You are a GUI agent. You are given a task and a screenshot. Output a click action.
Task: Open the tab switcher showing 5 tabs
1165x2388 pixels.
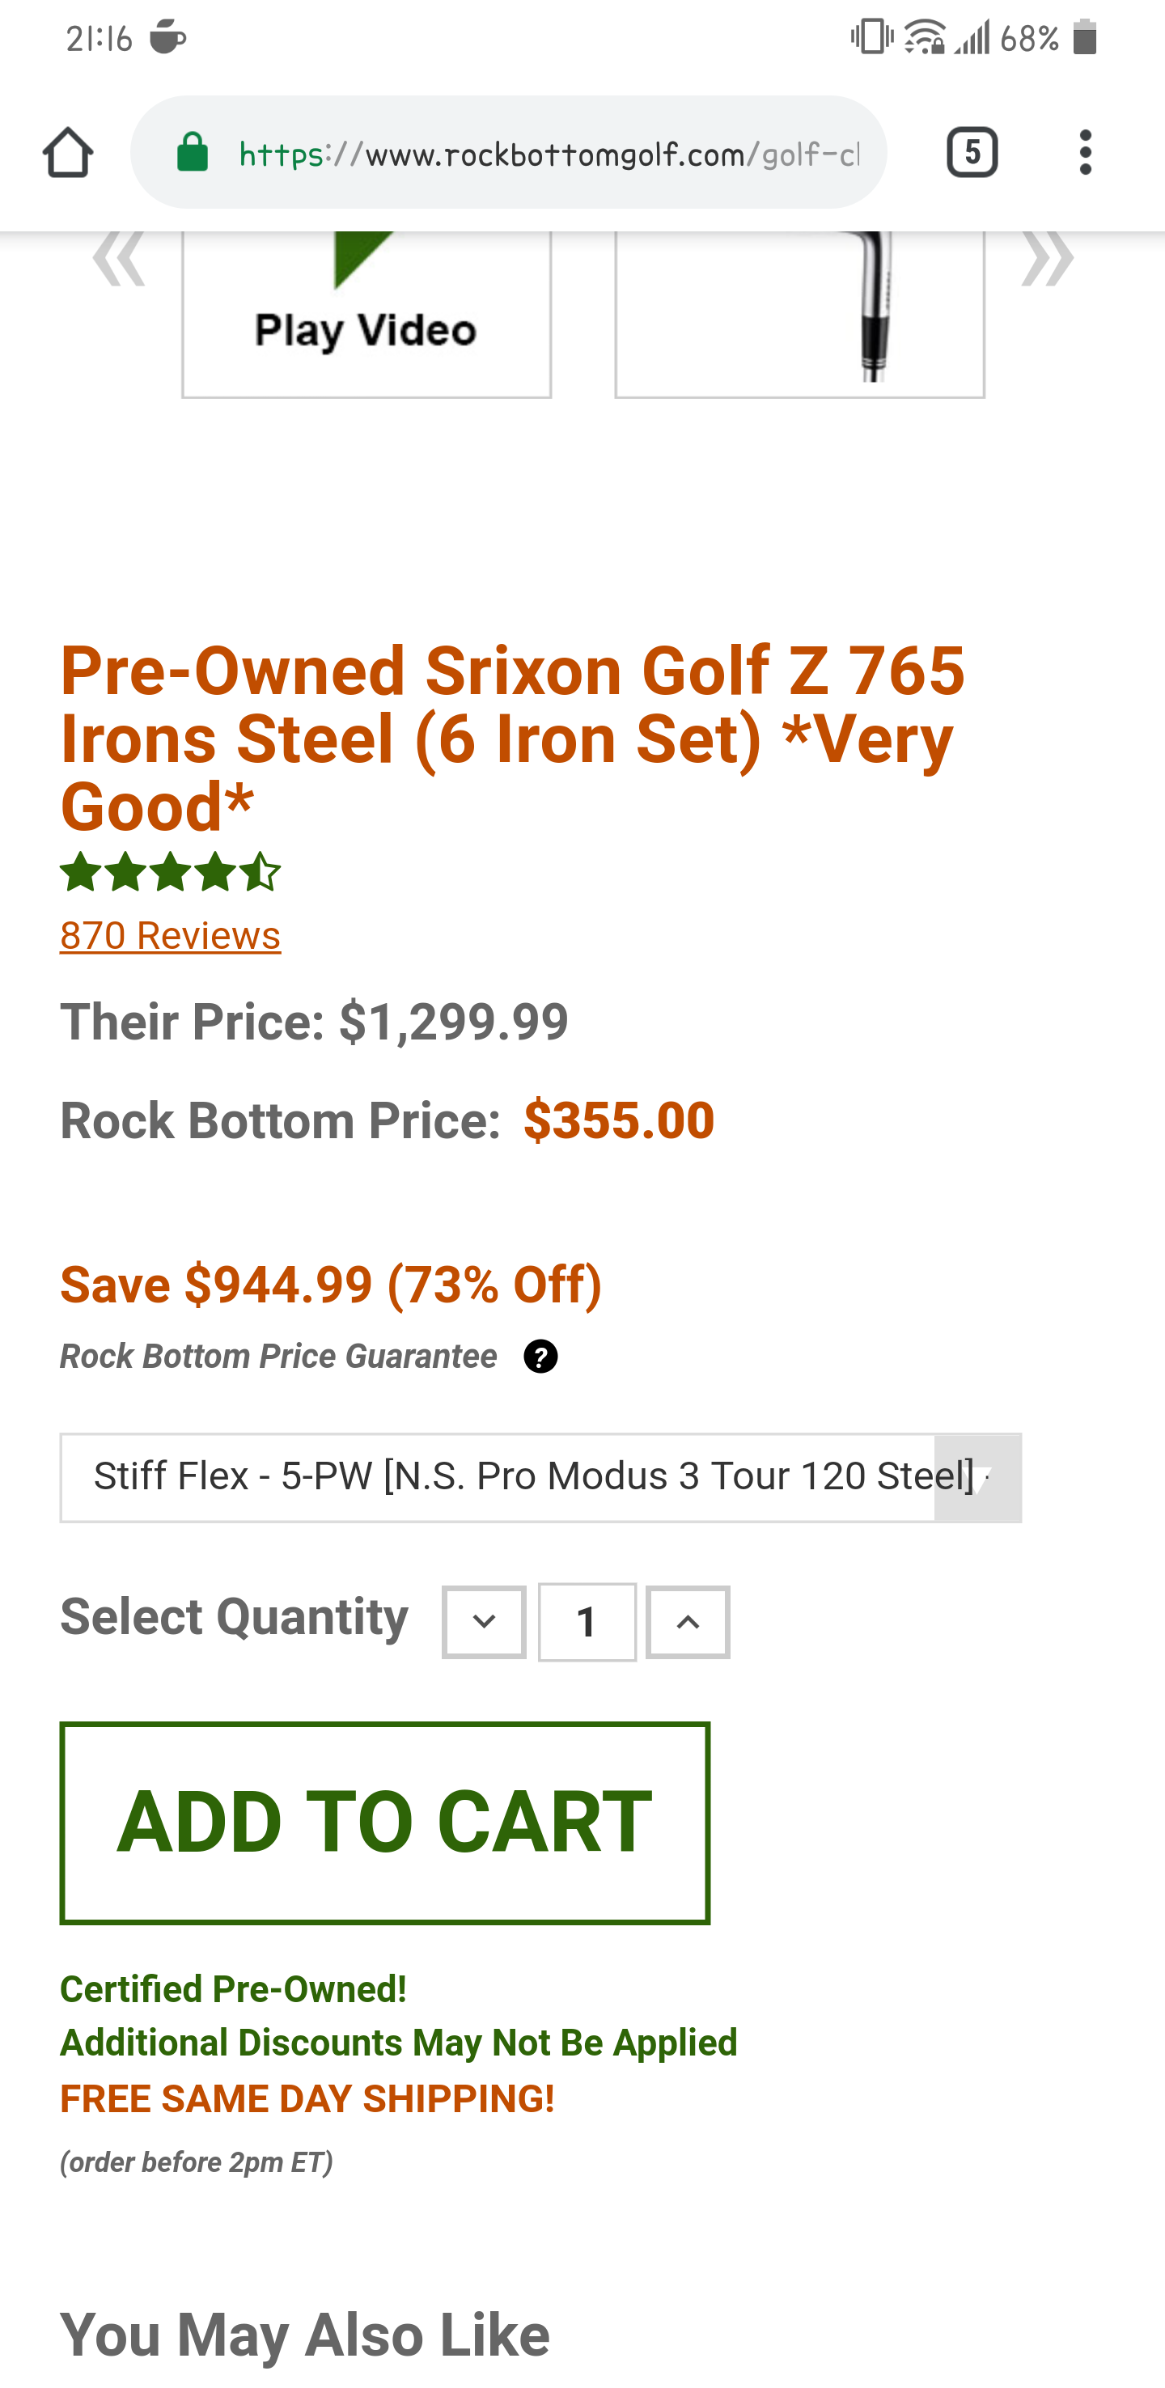coord(972,152)
